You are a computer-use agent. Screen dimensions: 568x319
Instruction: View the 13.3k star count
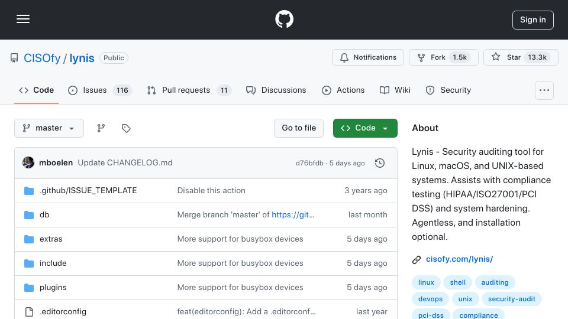pos(537,57)
